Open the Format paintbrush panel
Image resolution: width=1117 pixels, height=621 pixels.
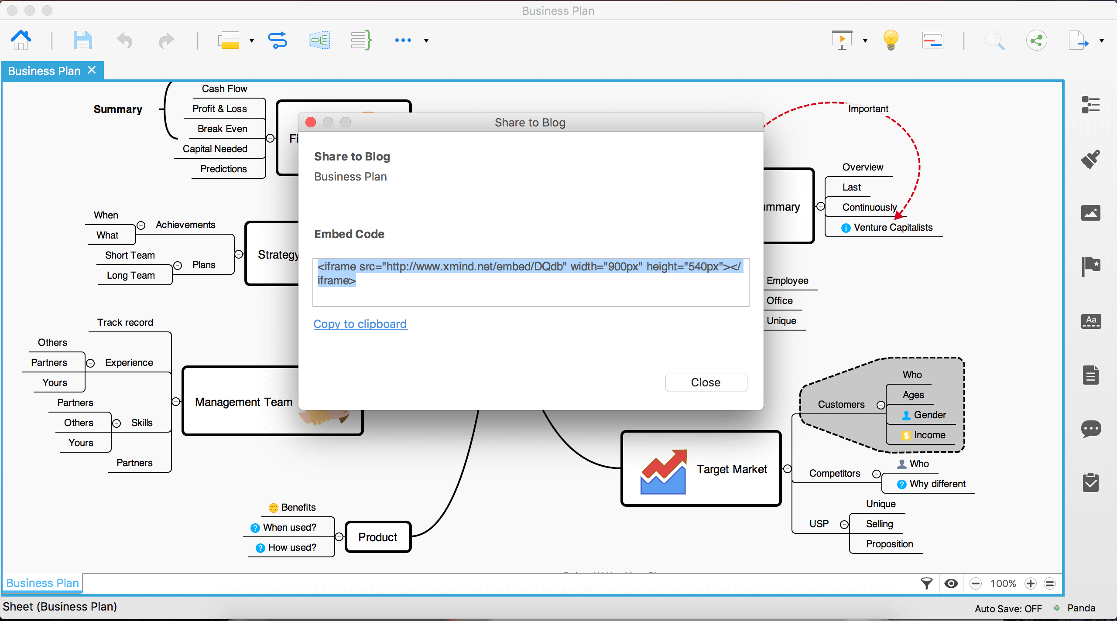coord(1090,159)
